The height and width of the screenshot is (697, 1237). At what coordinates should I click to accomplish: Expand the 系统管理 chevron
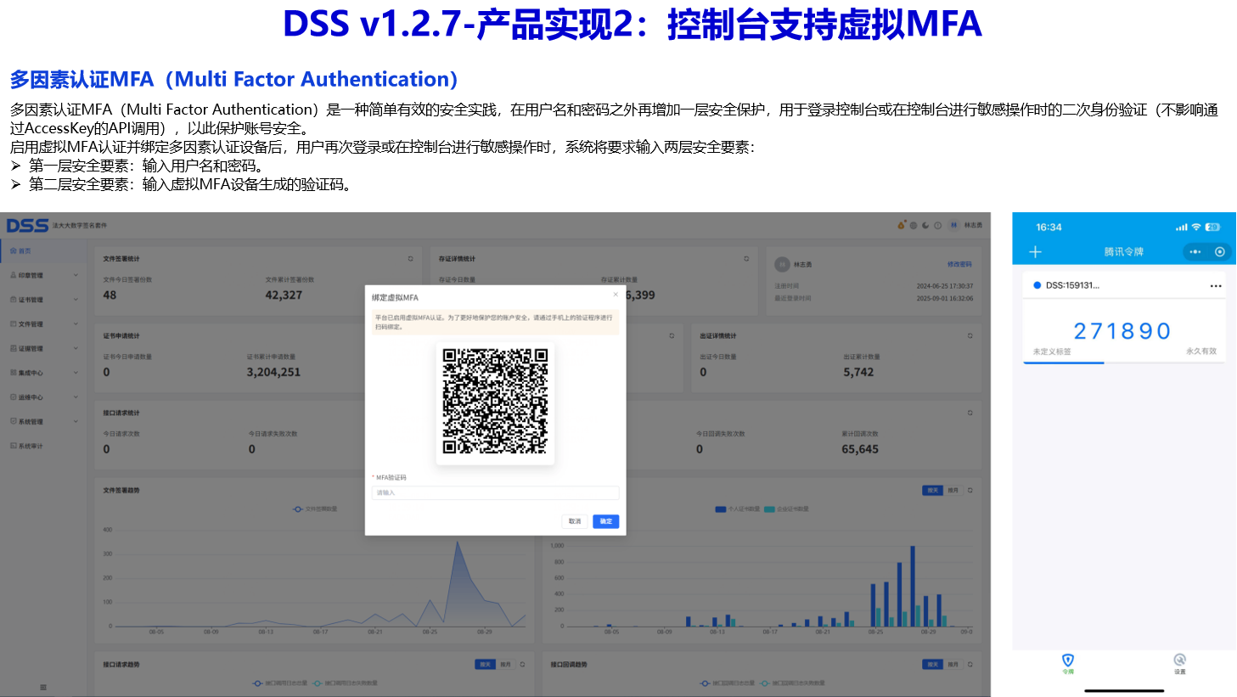(76, 421)
